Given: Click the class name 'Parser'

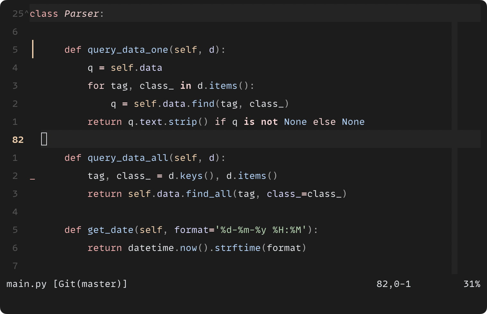Looking at the screenshot, I should coord(82,14).
